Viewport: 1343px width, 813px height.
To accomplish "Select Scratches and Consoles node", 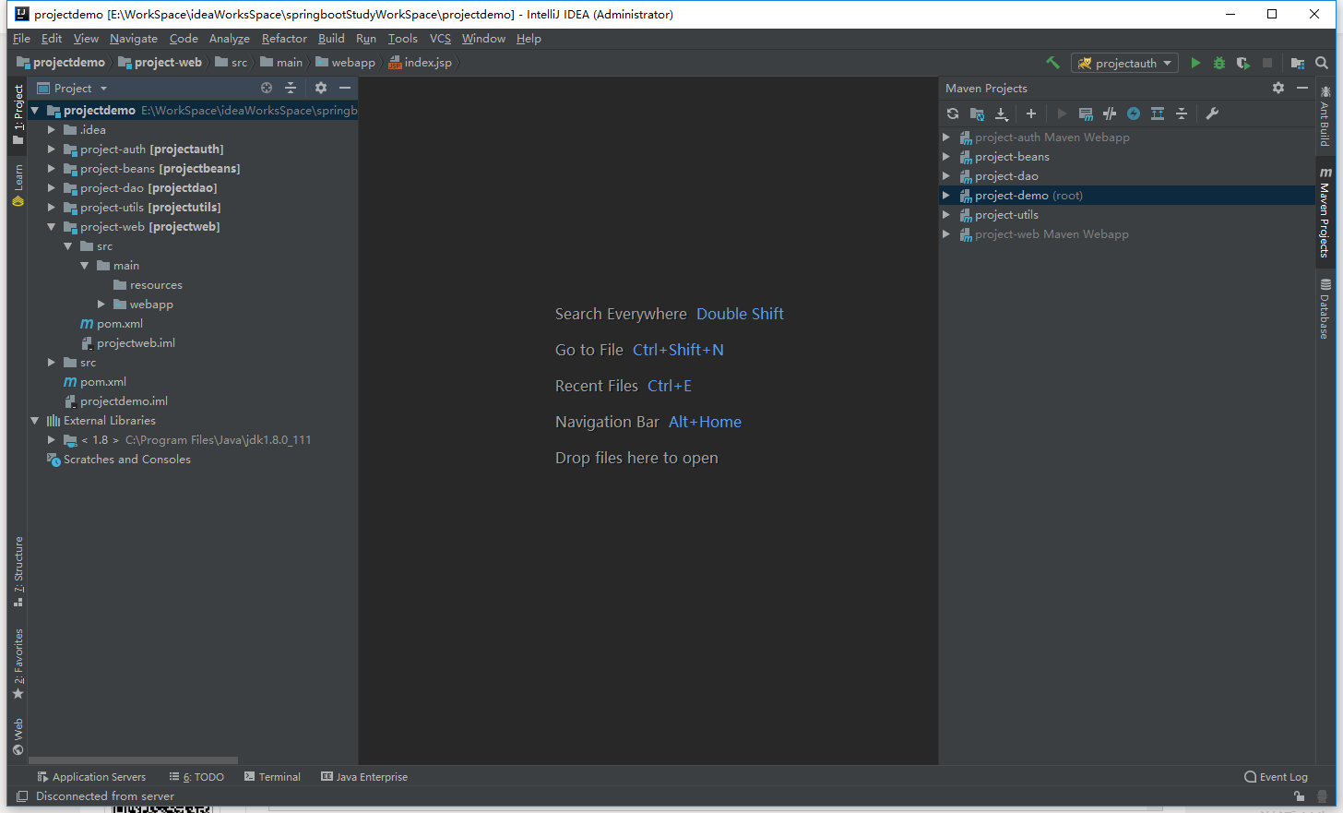I will [127, 460].
